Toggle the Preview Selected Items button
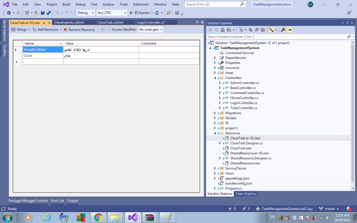Viewport: 357px width, 223px height. tap(289, 30)
